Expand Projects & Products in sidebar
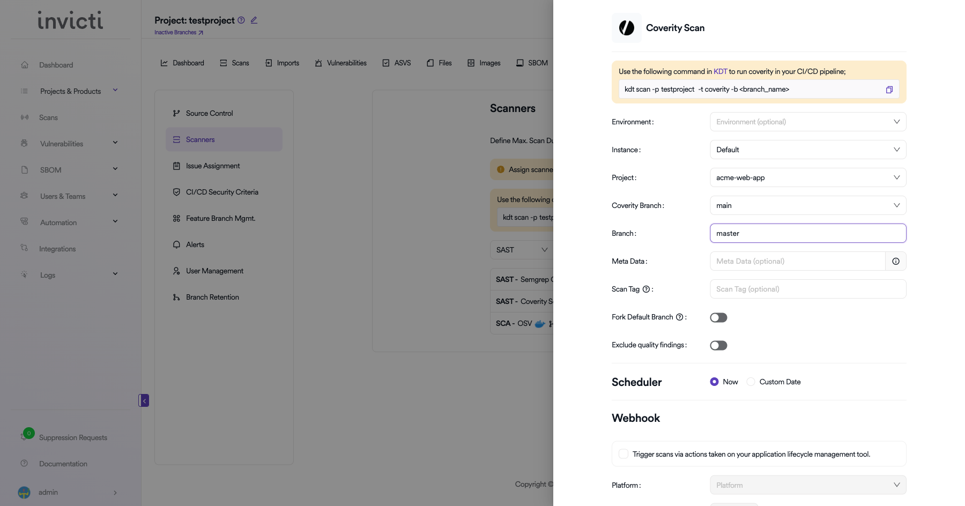This screenshot has height=506, width=965. 115,91
